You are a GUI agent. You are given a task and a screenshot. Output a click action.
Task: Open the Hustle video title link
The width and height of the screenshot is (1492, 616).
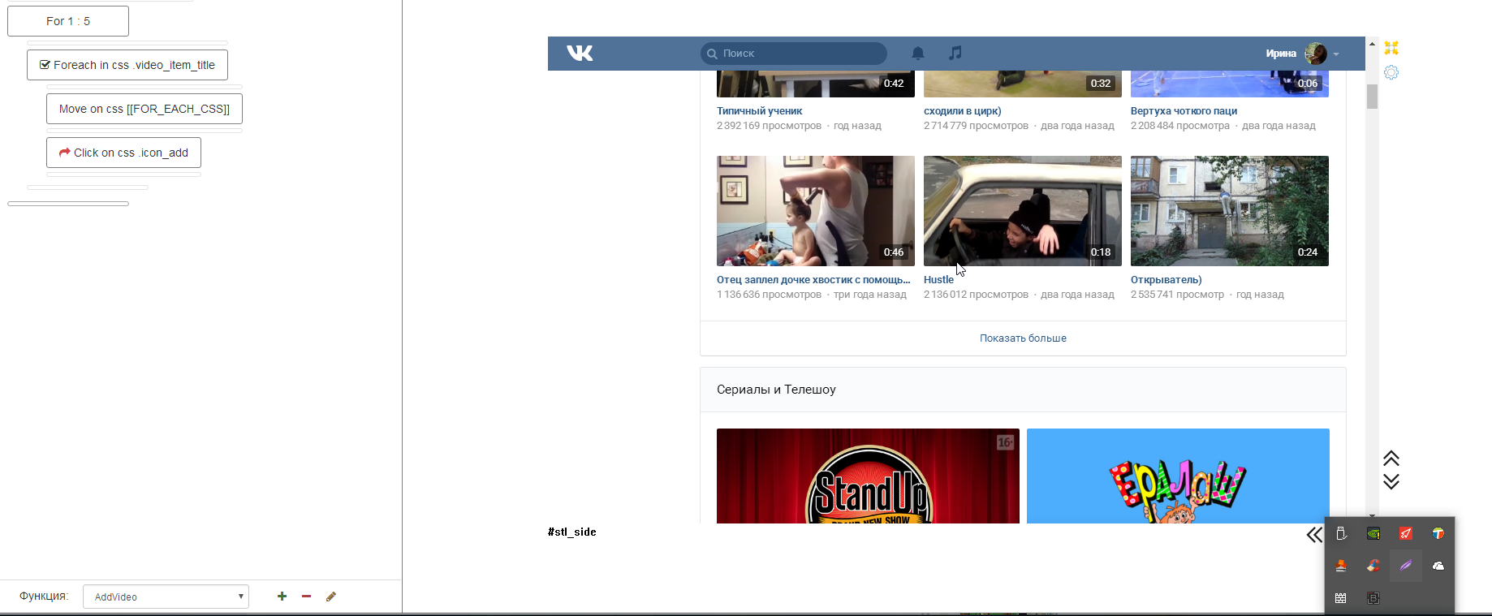click(938, 280)
